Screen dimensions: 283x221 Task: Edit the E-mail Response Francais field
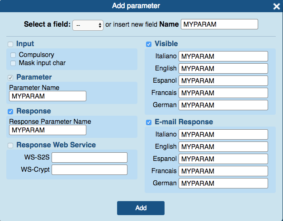[223, 171]
